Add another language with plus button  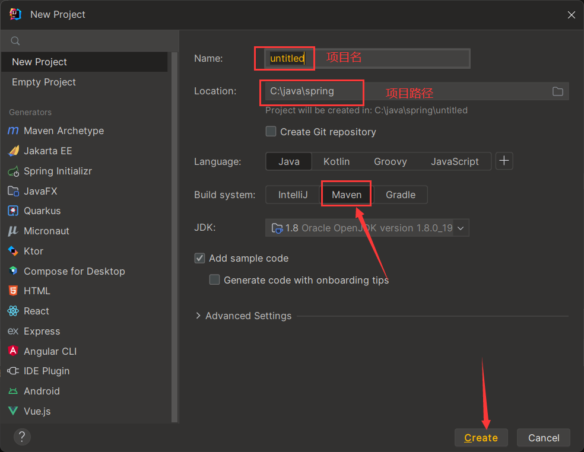pyautogui.click(x=504, y=161)
